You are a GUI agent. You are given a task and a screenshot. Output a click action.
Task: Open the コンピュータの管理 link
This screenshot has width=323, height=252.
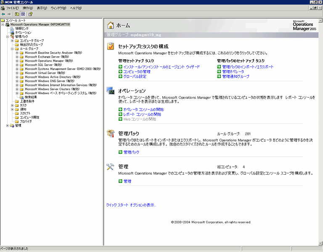(x=137, y=72)
